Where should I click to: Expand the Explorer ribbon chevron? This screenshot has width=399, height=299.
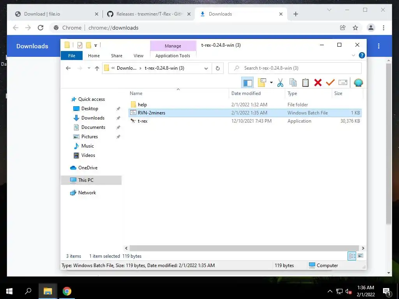(353, 55)
